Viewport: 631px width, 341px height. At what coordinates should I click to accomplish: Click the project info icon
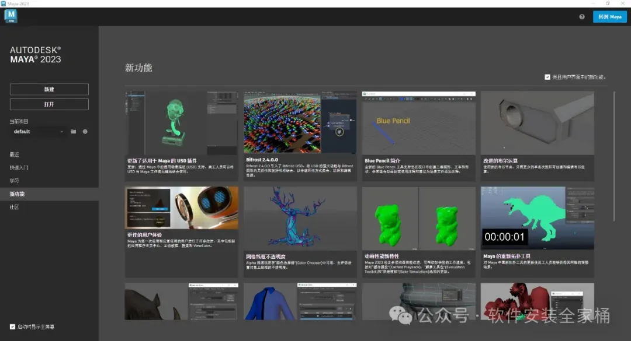click(85, 132)
